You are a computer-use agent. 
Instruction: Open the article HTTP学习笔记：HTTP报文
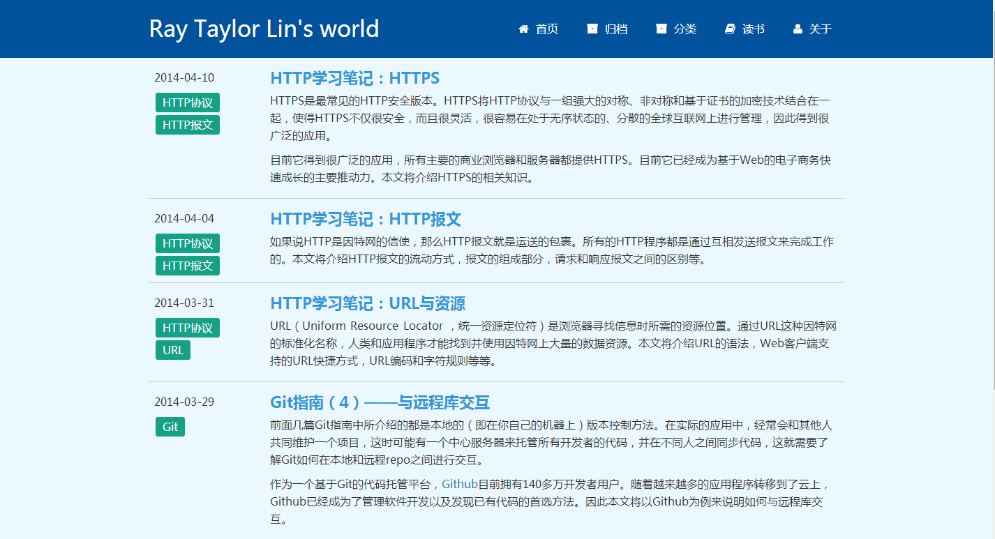366,218
